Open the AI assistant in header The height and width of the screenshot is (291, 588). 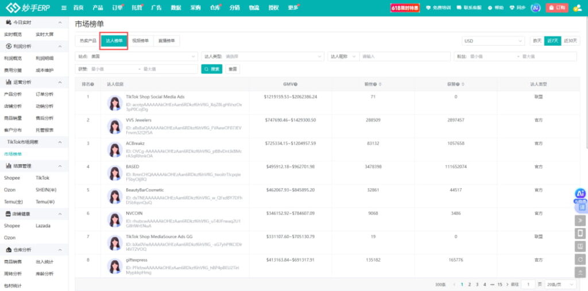536,8
